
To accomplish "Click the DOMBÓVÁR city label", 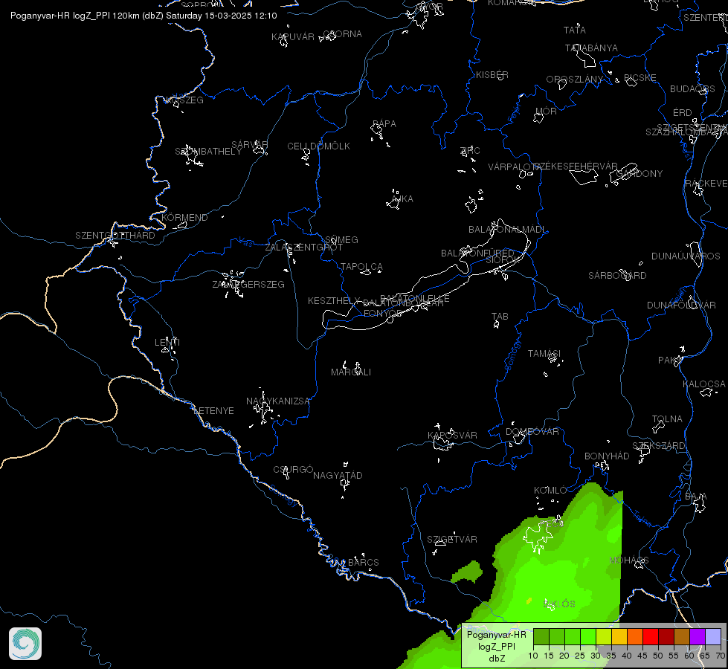I will [x=532, y=431].
